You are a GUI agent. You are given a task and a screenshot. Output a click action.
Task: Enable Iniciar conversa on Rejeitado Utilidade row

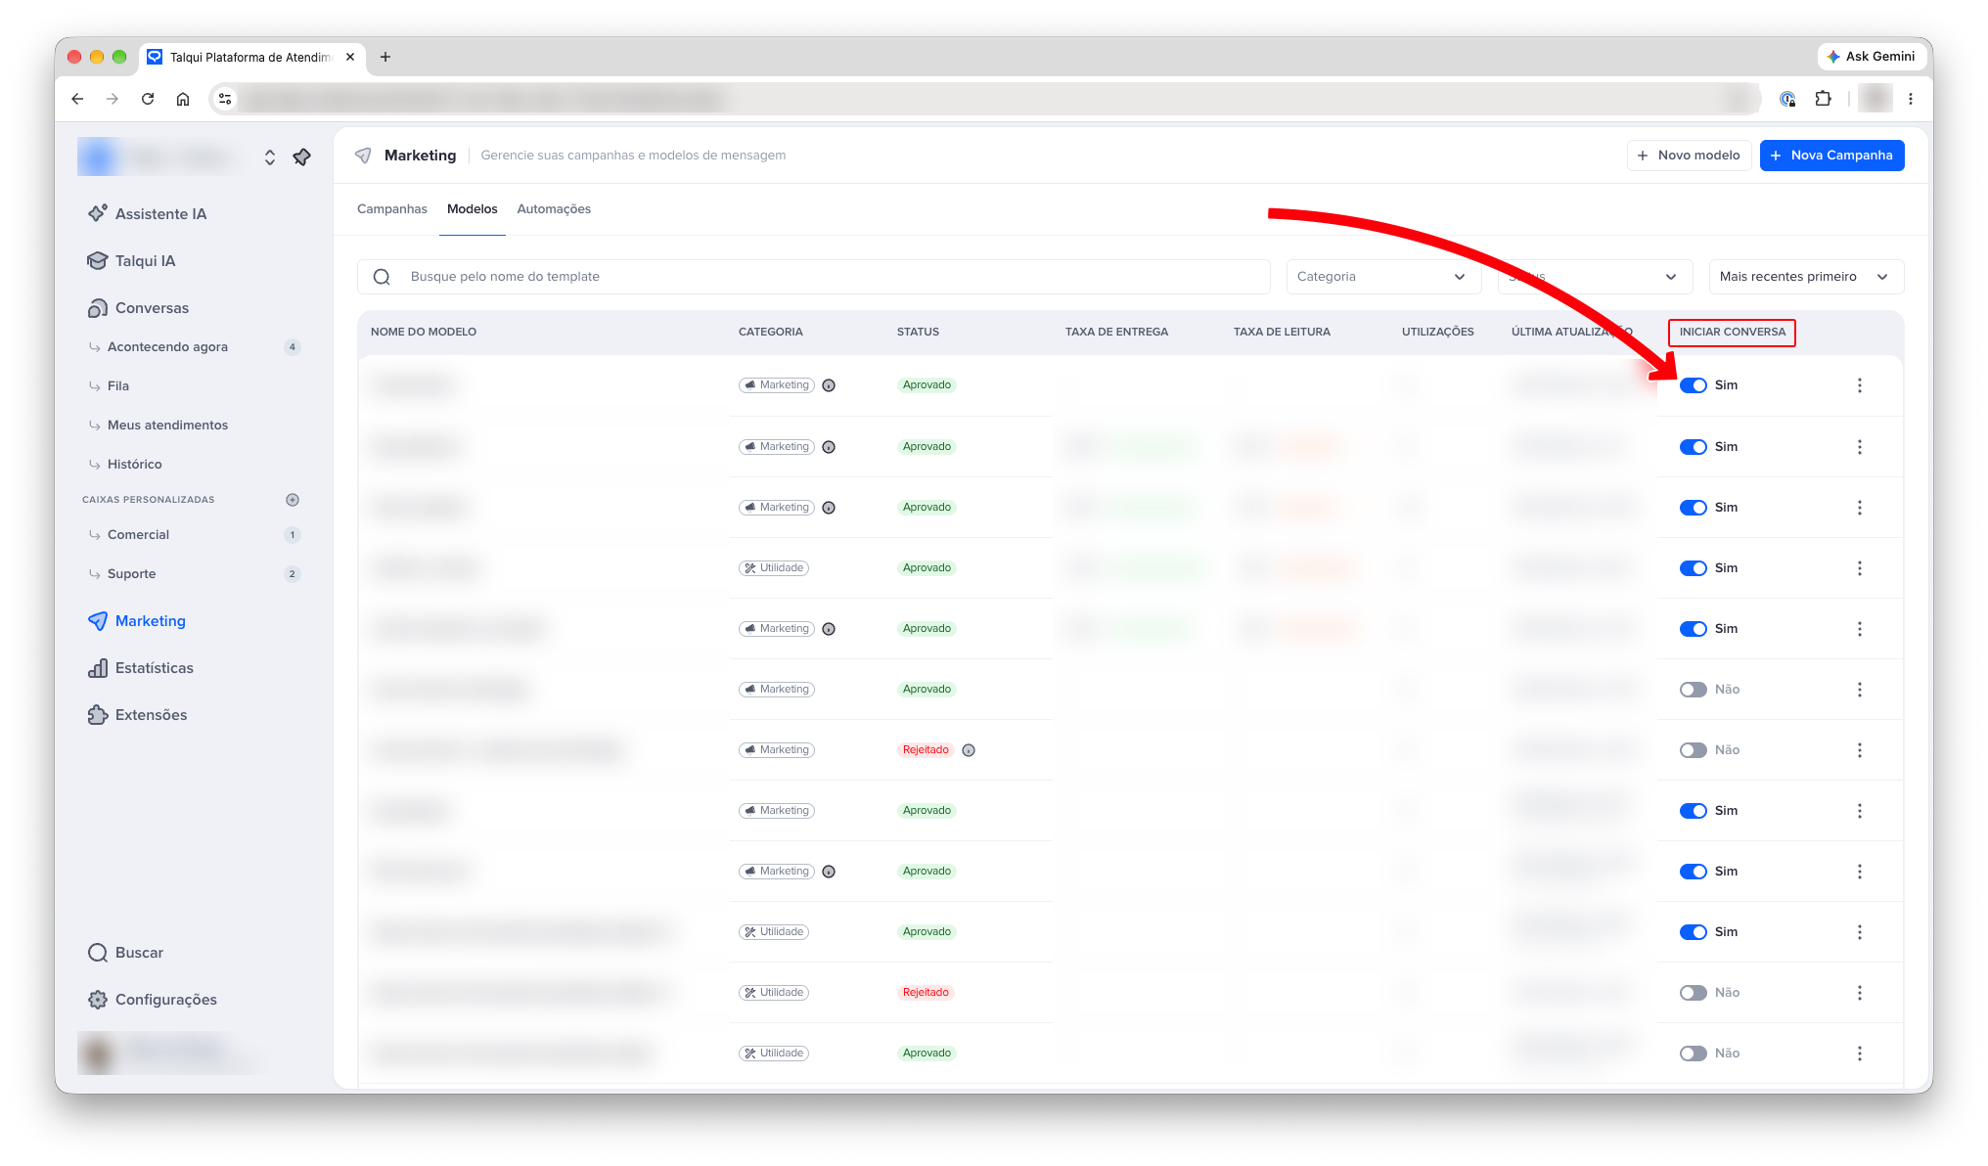pyautogui.click(x=1693, y=993)
